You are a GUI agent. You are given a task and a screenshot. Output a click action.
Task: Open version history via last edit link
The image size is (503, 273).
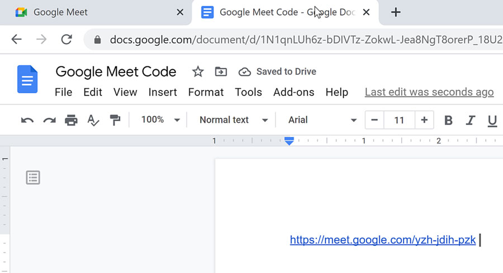(x=429, y=92)
